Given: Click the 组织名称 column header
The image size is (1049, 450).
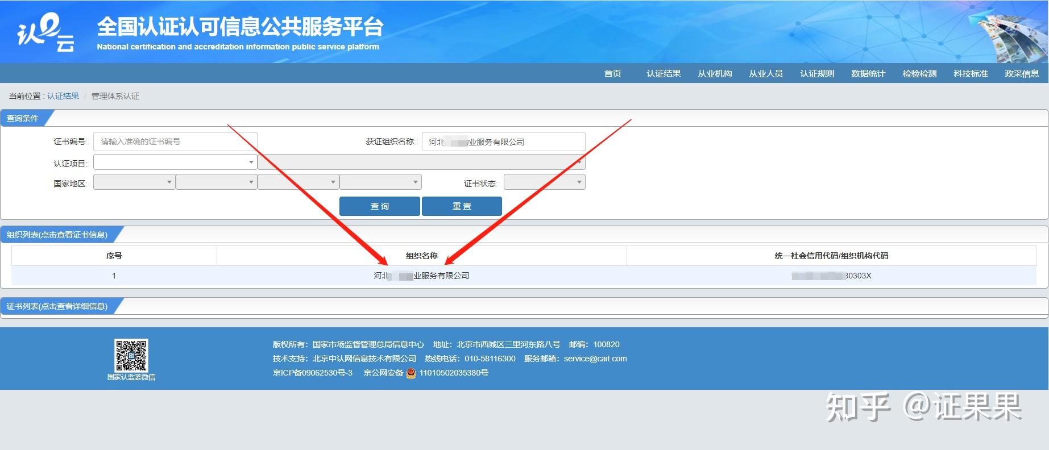Looking at the screenshot, I should coord(422,256).
